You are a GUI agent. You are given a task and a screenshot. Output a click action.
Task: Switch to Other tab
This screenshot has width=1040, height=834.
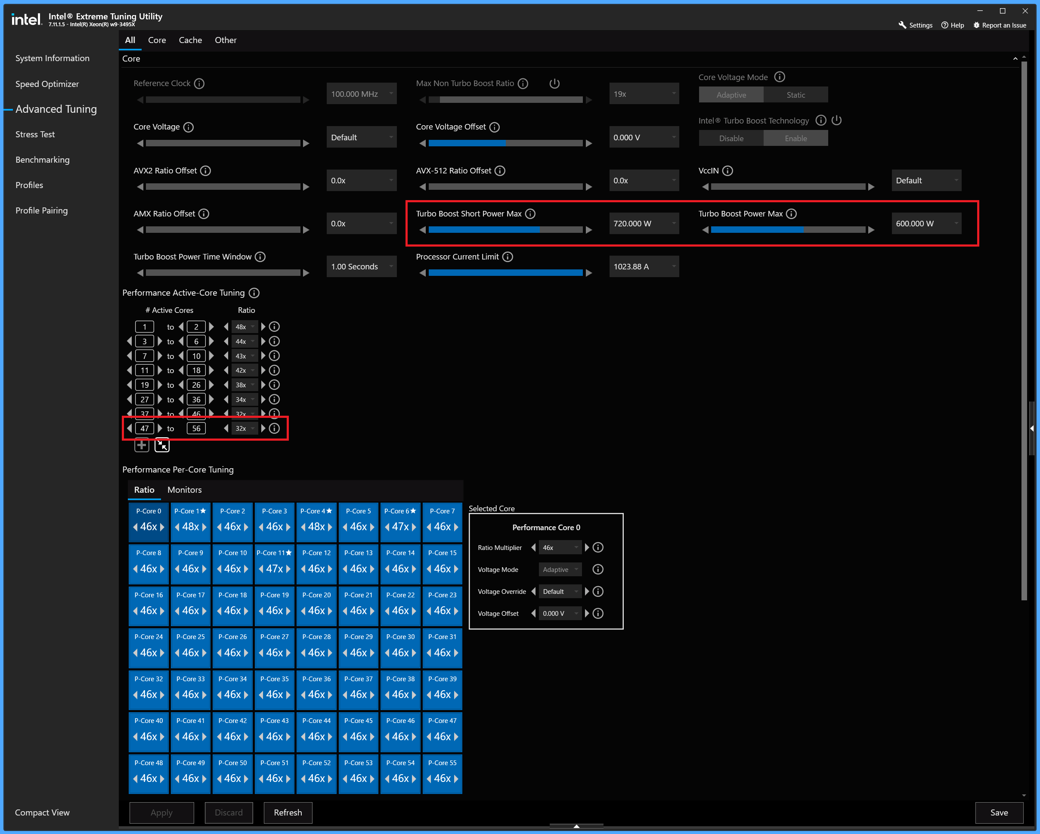226,40
